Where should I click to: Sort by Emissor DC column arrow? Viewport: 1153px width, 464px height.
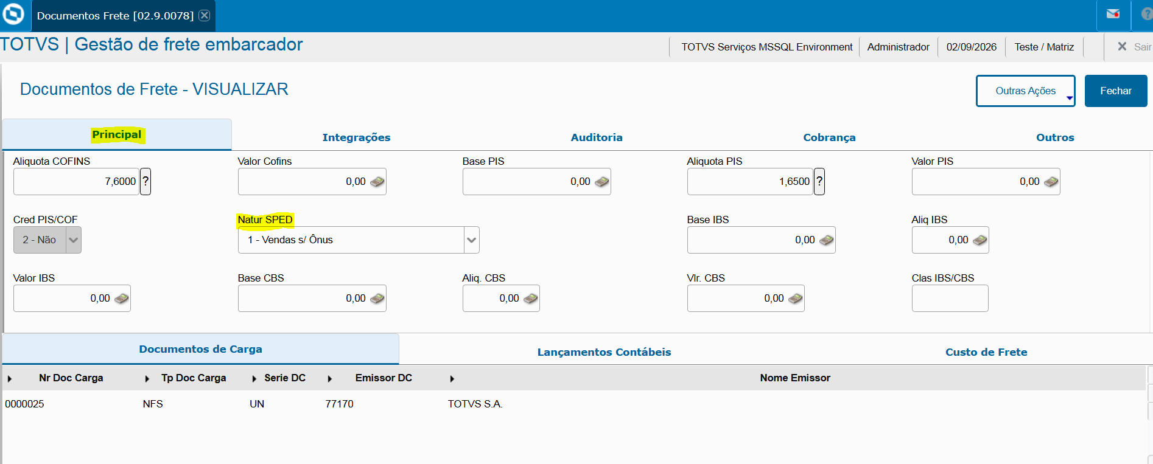(330, 379)
